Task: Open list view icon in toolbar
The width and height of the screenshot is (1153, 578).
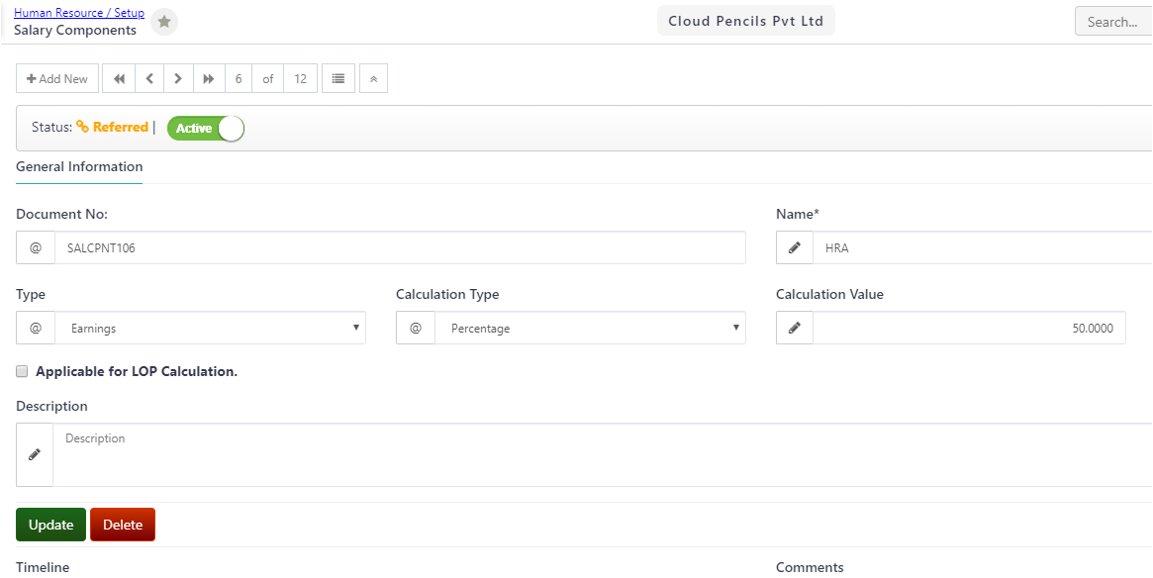Action: point(338,79)
